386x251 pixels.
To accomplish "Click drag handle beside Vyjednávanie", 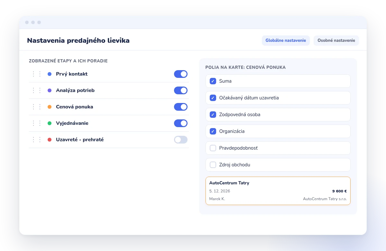I will click(x=37, y=123).
